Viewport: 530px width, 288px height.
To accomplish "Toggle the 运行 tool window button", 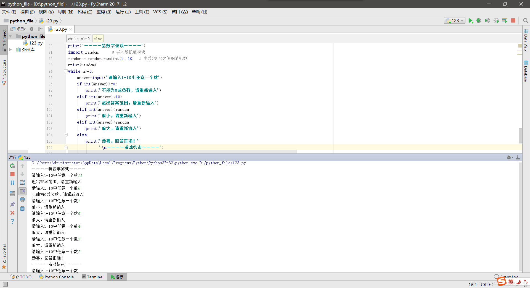I will pos(117,277).
